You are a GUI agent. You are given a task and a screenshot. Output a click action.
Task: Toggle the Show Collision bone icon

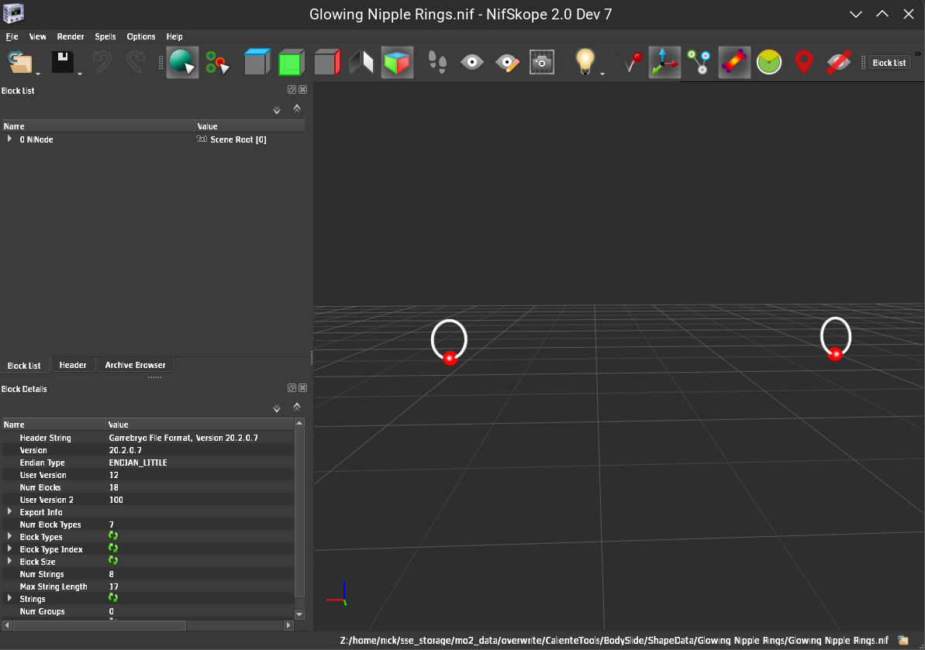(733, 62)
